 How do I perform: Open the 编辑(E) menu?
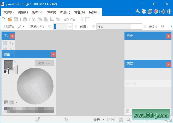coord(23,12)
